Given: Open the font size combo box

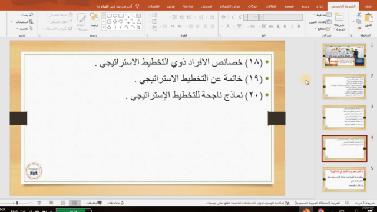Looking at the screenshot, I should coord(251,17).
